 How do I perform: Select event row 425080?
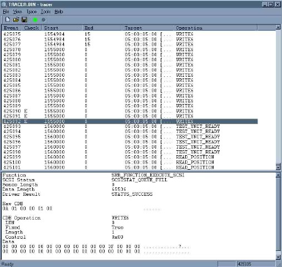click(130, 60)
